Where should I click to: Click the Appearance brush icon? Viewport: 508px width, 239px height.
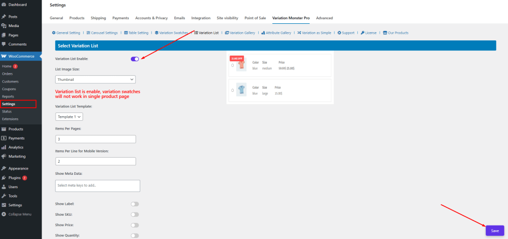point(4,168)
